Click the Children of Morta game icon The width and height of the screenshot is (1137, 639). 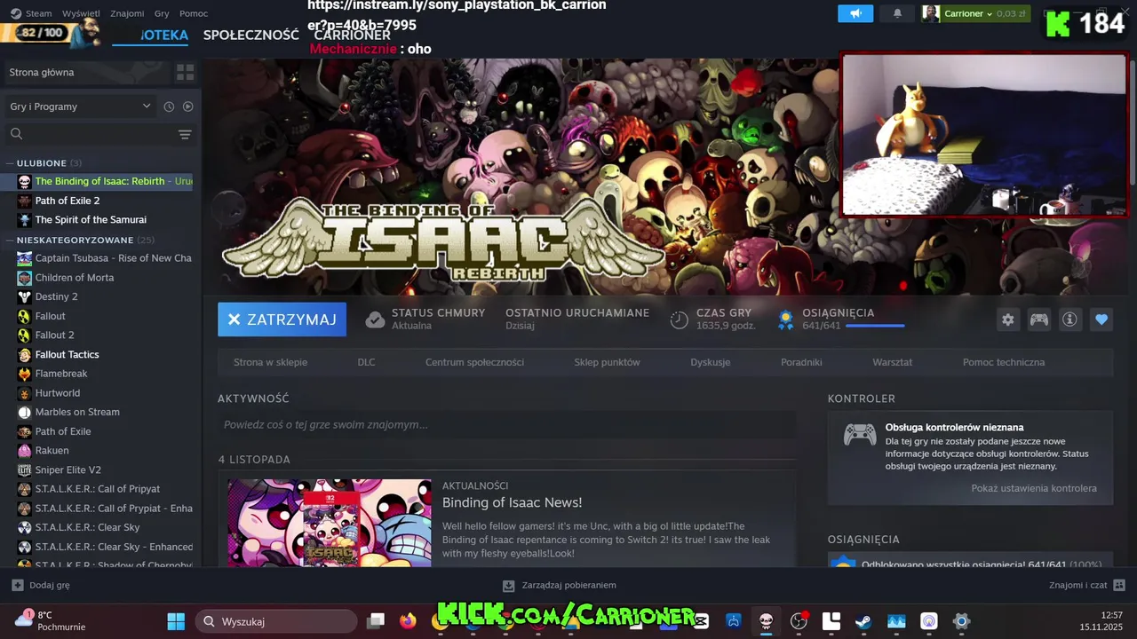click(25, 278)
